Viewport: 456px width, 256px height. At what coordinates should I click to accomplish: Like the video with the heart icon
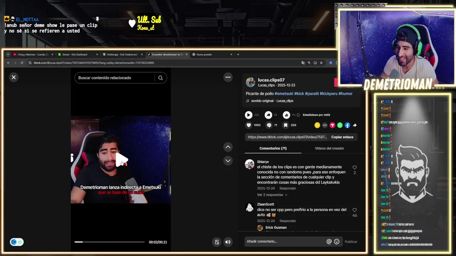click(x=249, y=125)
